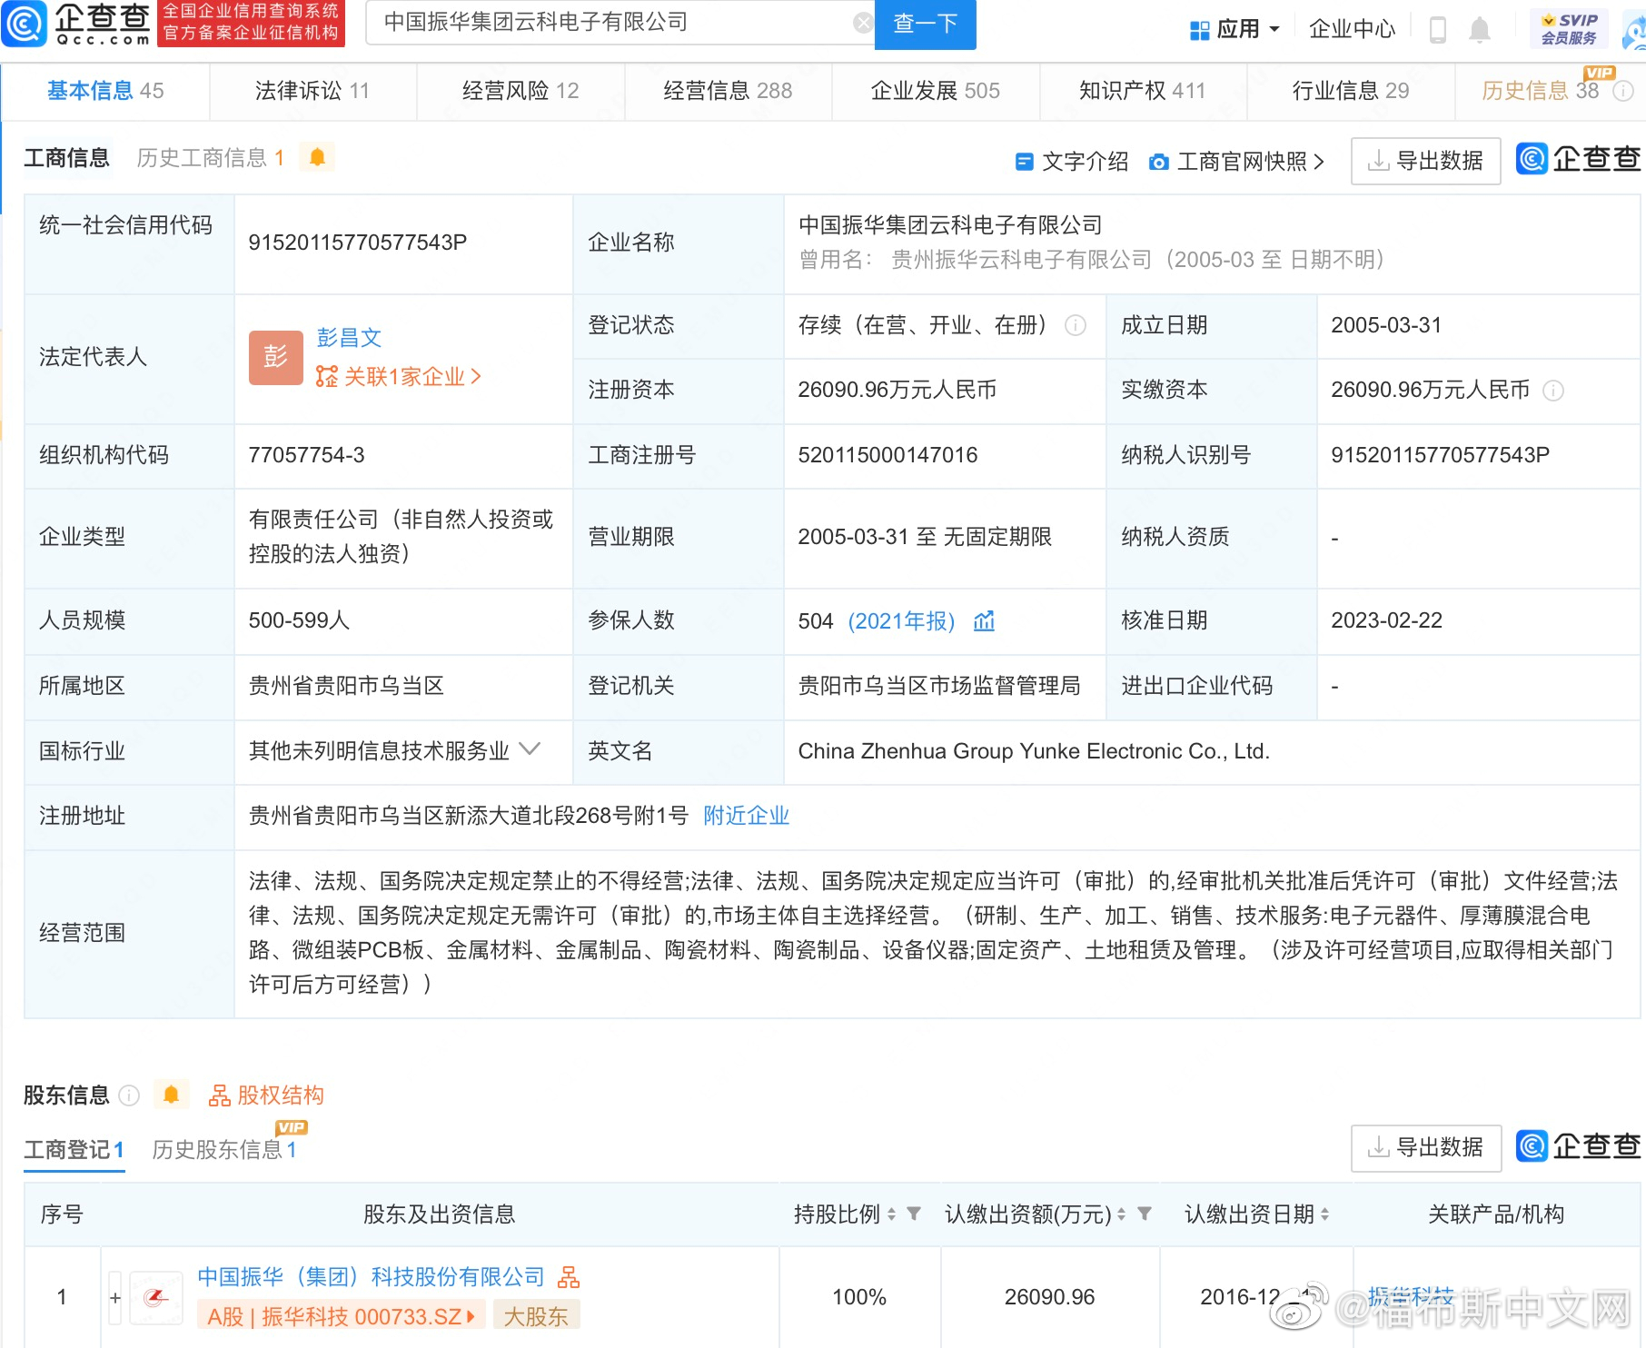Open the SVIP member service badge
1646x1348 pixels.
pos(1569,29)
